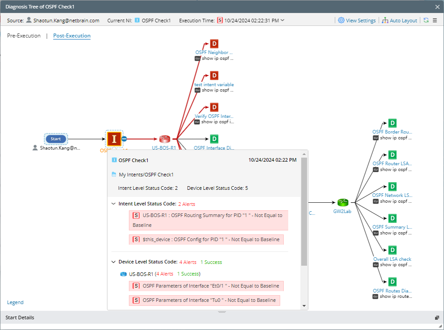Screen dimensions: 444x330
Task: Click S icon of Interface Et0/1 alert
Action: pyautogui.click(x=136, y=286)
